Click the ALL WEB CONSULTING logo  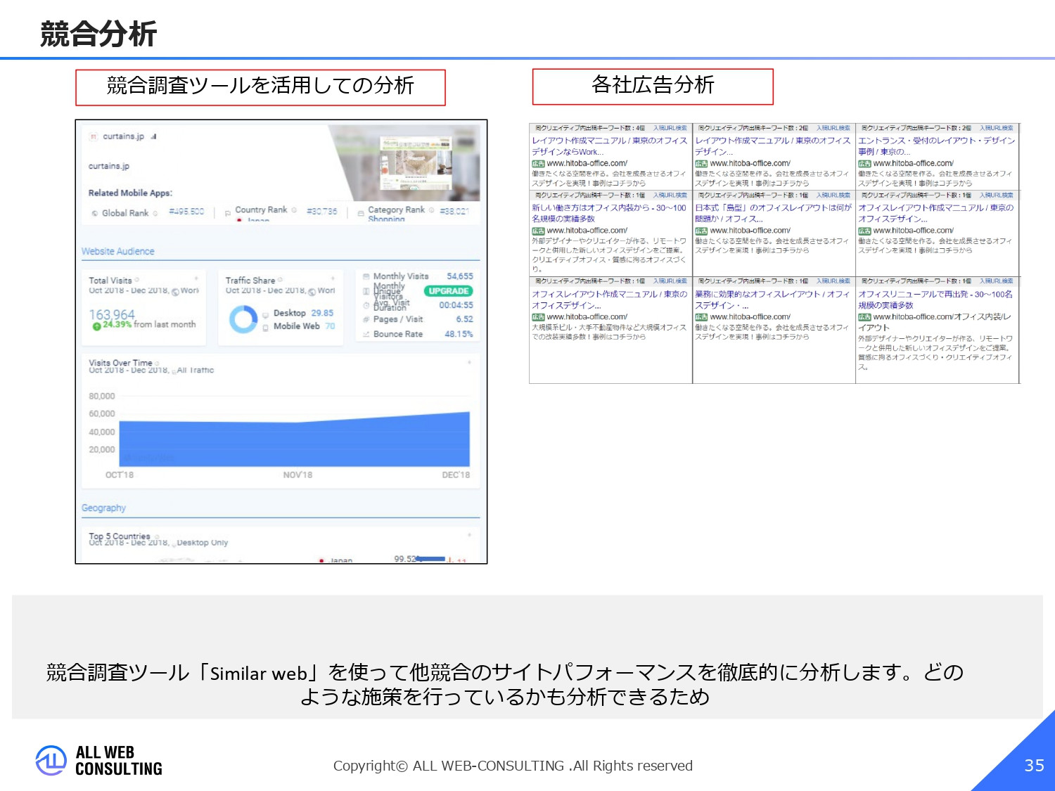click(98, 760)
